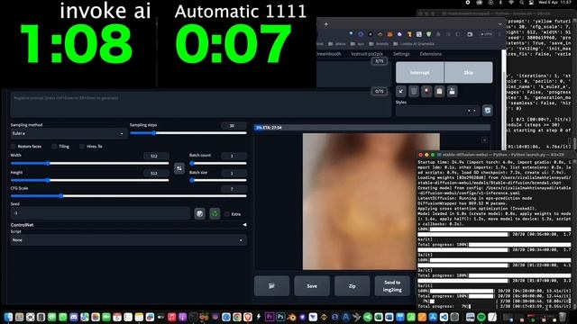Switch to the Extensions tab
The height and width of the screenshot is (324, 577).
(x=431, y=54)
